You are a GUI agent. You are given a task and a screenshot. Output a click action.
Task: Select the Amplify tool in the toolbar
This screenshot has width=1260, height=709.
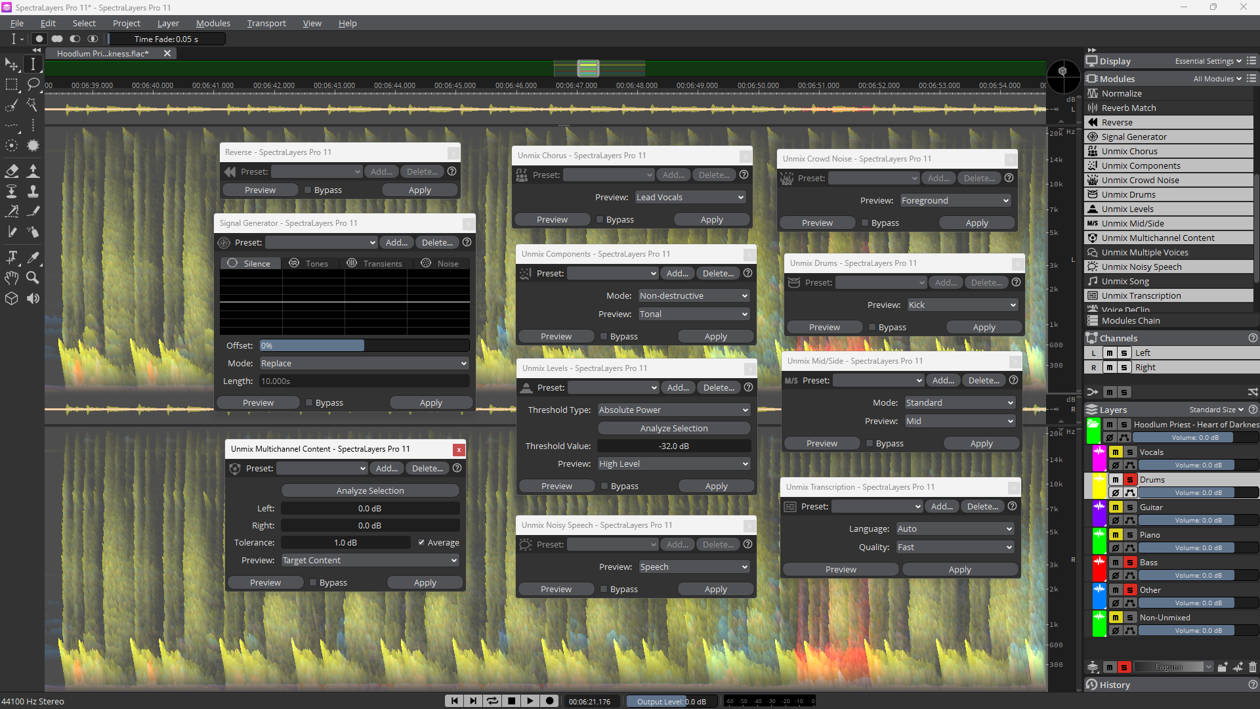coord(33,171)
